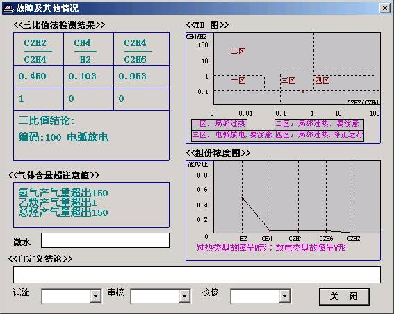Open the 校核 dropdown list
The height and width of the screenshot is (314, 417).
[284, 297]
